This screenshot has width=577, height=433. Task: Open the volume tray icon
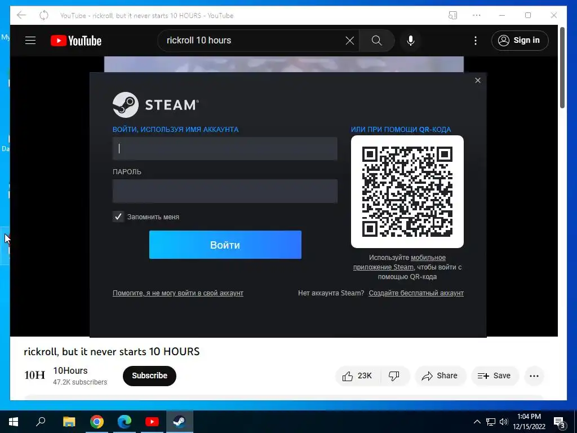point(504,422)
